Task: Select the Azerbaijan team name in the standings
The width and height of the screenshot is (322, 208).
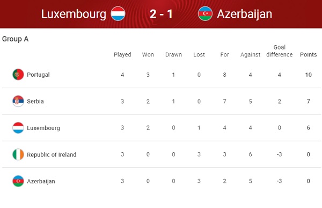Action: click(x=41, y=181)
